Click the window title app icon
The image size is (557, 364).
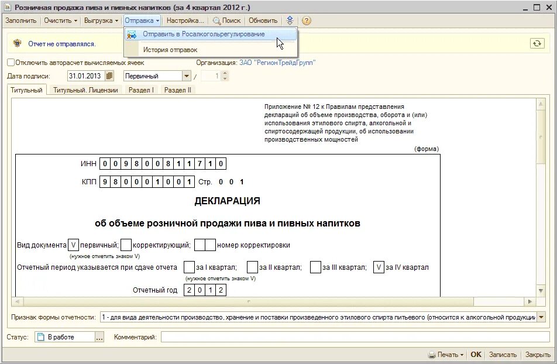click(7, 7)
